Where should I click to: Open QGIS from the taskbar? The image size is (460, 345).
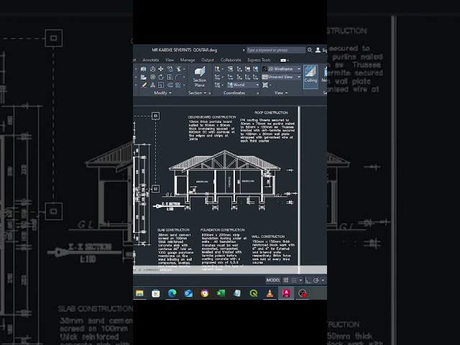(254, 293)
